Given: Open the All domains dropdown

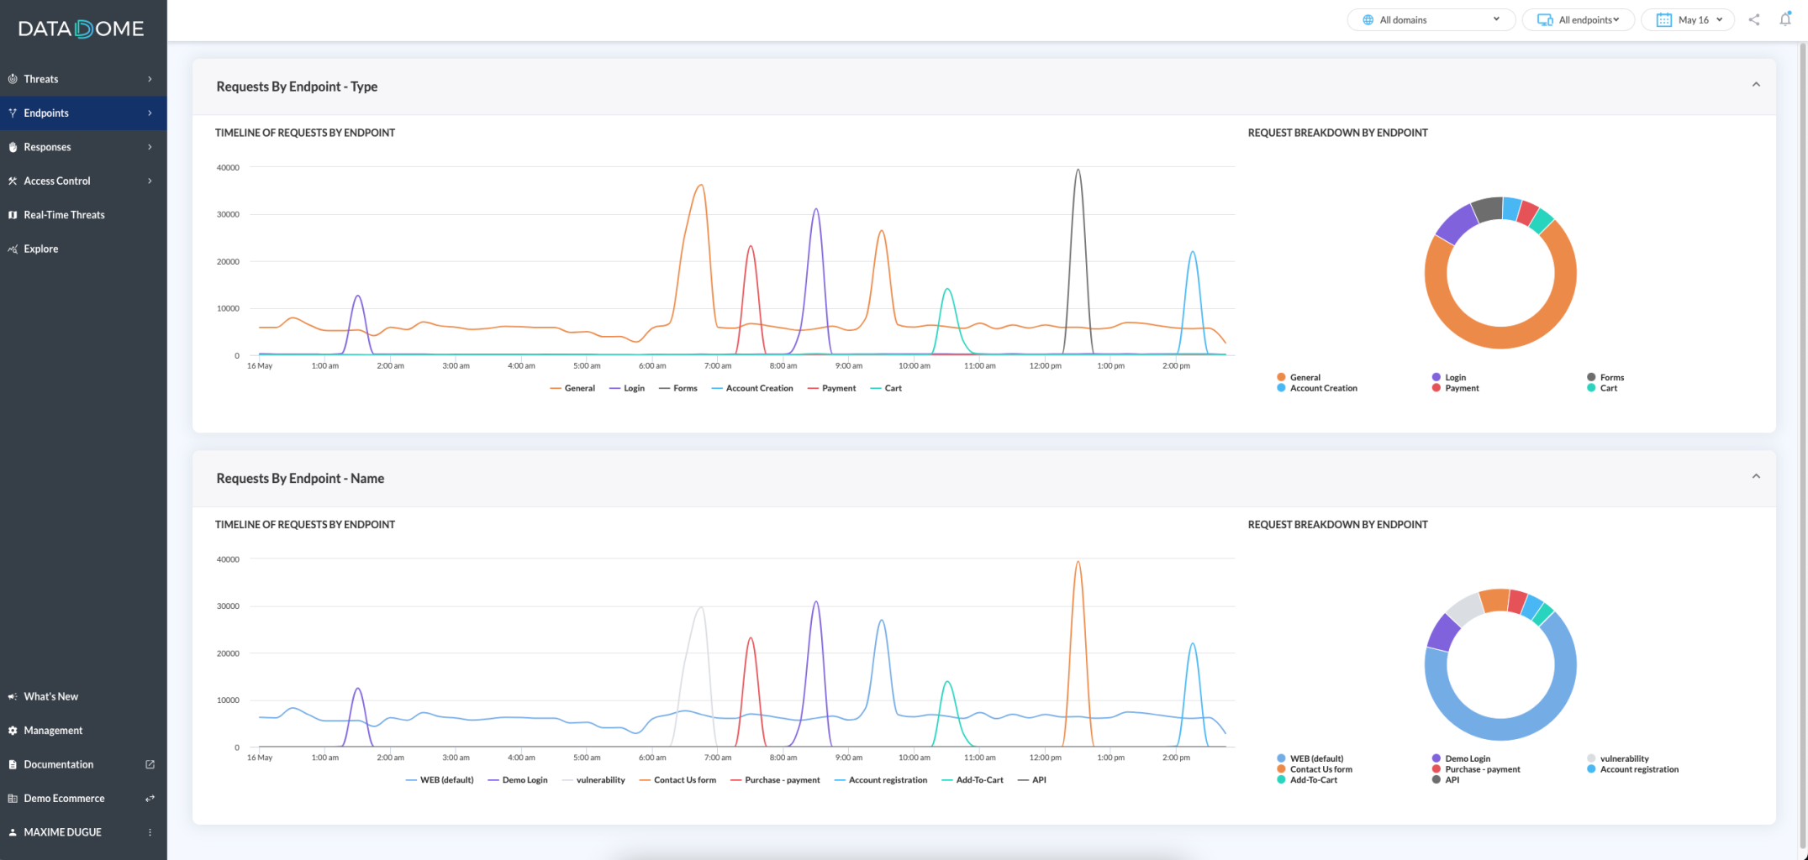Looking at the screenshot, I should coord(1431,19).
